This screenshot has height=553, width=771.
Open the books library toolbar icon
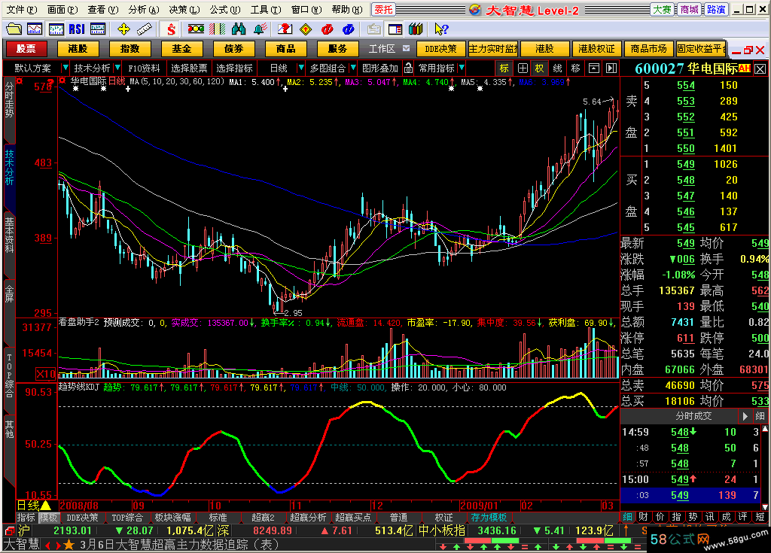[416, 29]
